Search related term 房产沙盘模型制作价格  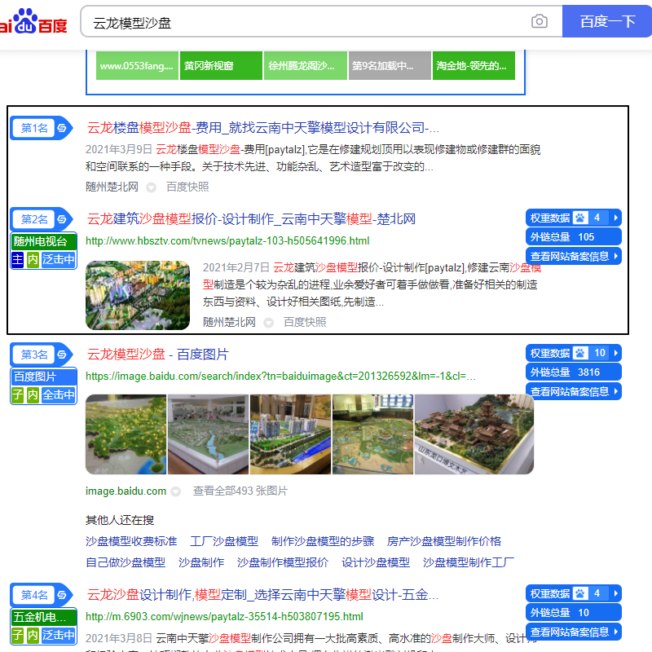pyautogui.click(x=444, y=541)
